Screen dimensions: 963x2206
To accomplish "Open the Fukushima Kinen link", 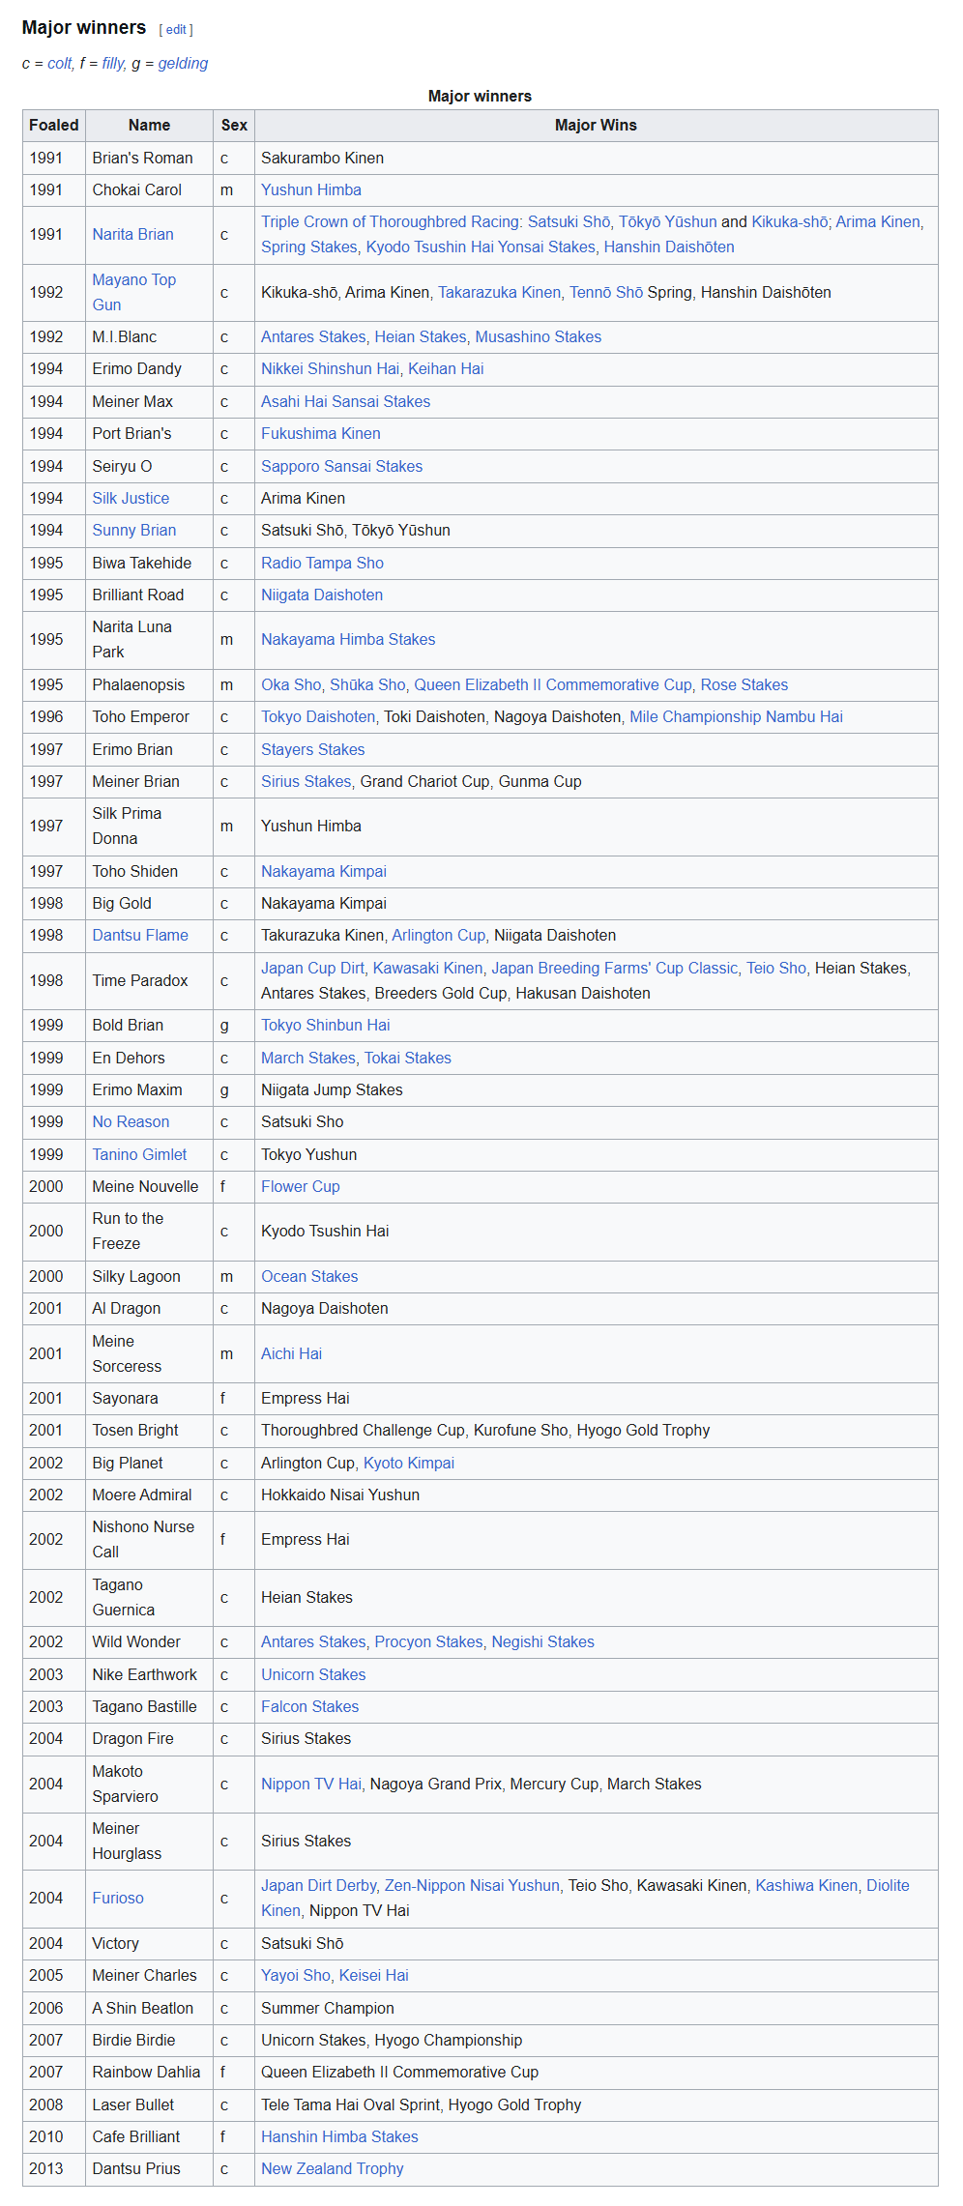I will [x=321, y=434].
